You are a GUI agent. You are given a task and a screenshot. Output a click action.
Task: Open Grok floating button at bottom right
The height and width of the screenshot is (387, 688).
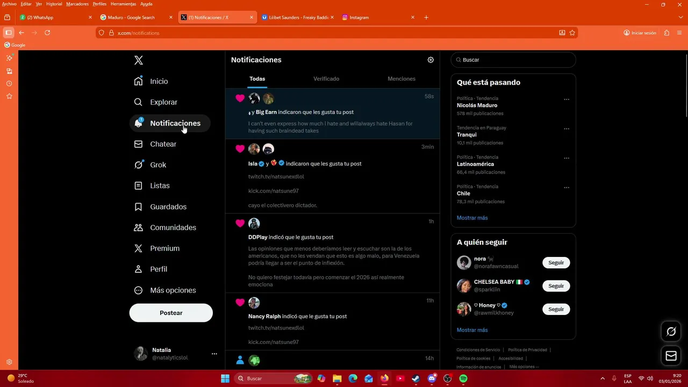click(x=671, y=332)
